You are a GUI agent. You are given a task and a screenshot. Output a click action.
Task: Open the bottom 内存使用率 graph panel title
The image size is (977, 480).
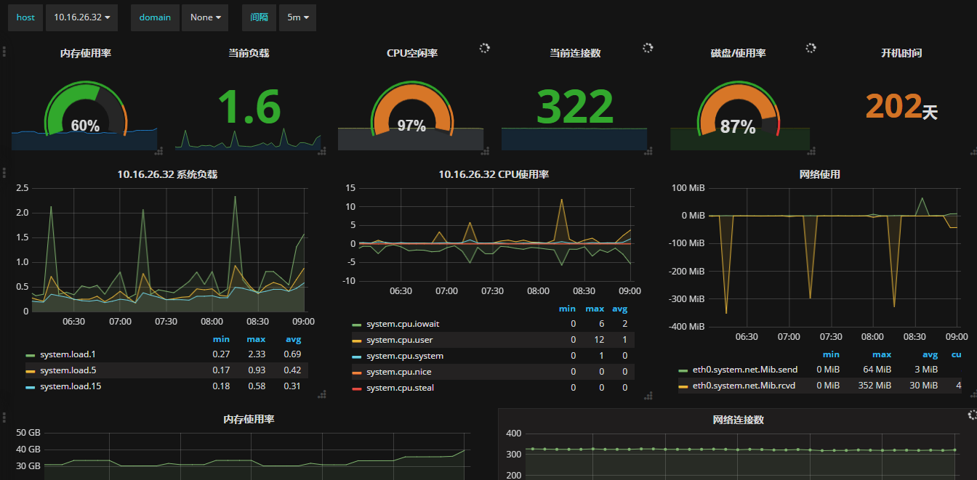pos(249,419)
